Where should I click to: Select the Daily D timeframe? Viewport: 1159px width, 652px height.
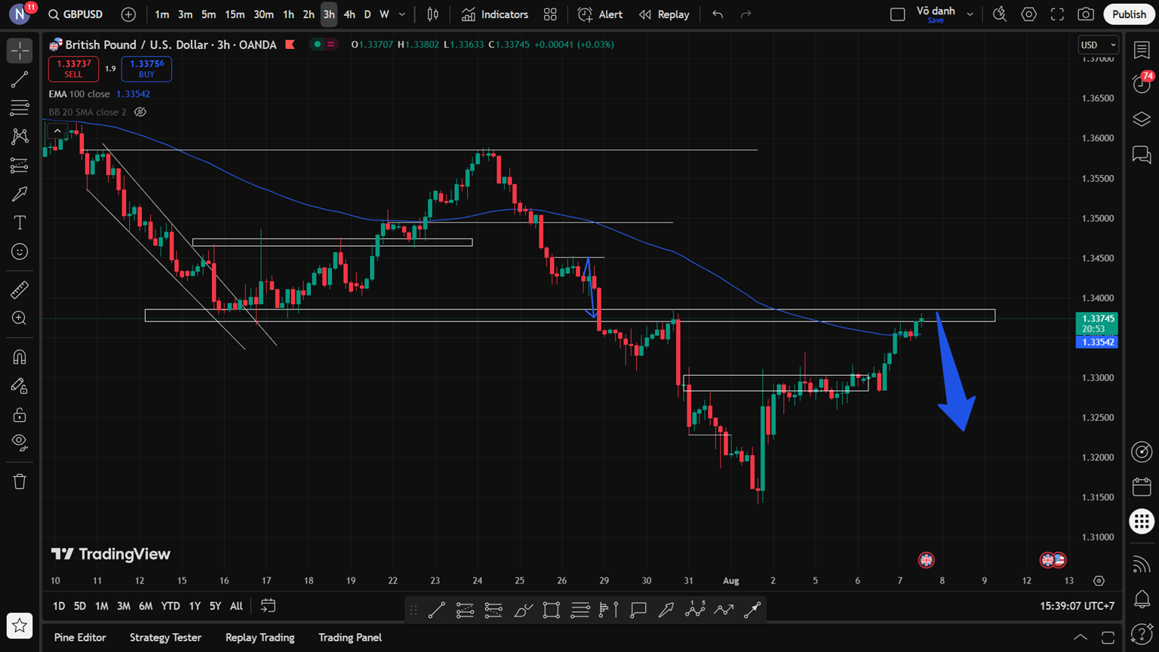point(367,14)
